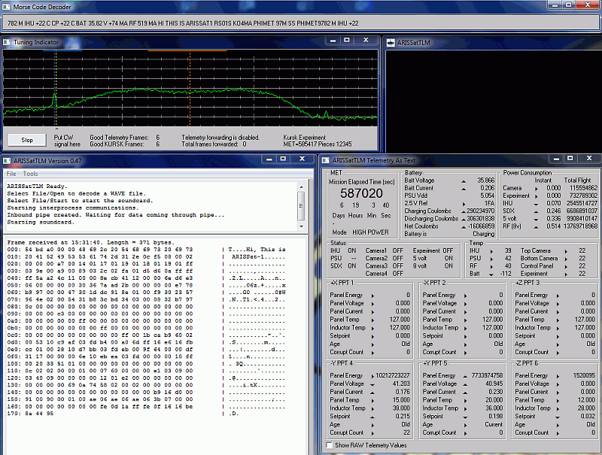Click -Z PPT 6 Setpoint trend arrow
This screenshot has width=602, height=455.
click(x=558, y=417)
